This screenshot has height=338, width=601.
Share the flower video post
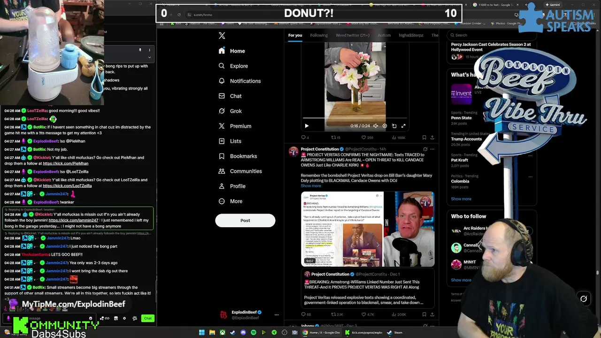432,138
